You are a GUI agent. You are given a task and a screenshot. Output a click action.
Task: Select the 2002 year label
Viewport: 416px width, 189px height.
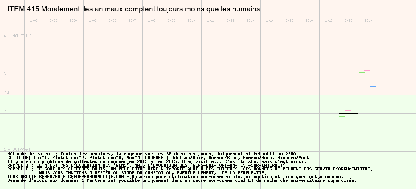pos(34,20)
